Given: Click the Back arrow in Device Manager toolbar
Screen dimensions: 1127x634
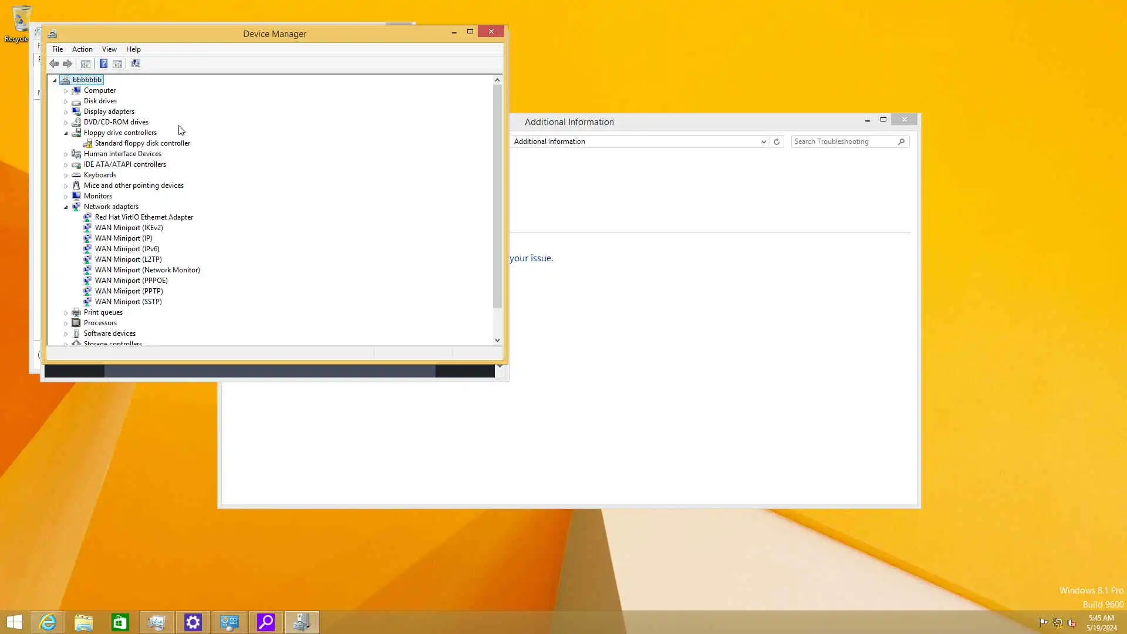Looking at the screenshot, I should (54, 63).
